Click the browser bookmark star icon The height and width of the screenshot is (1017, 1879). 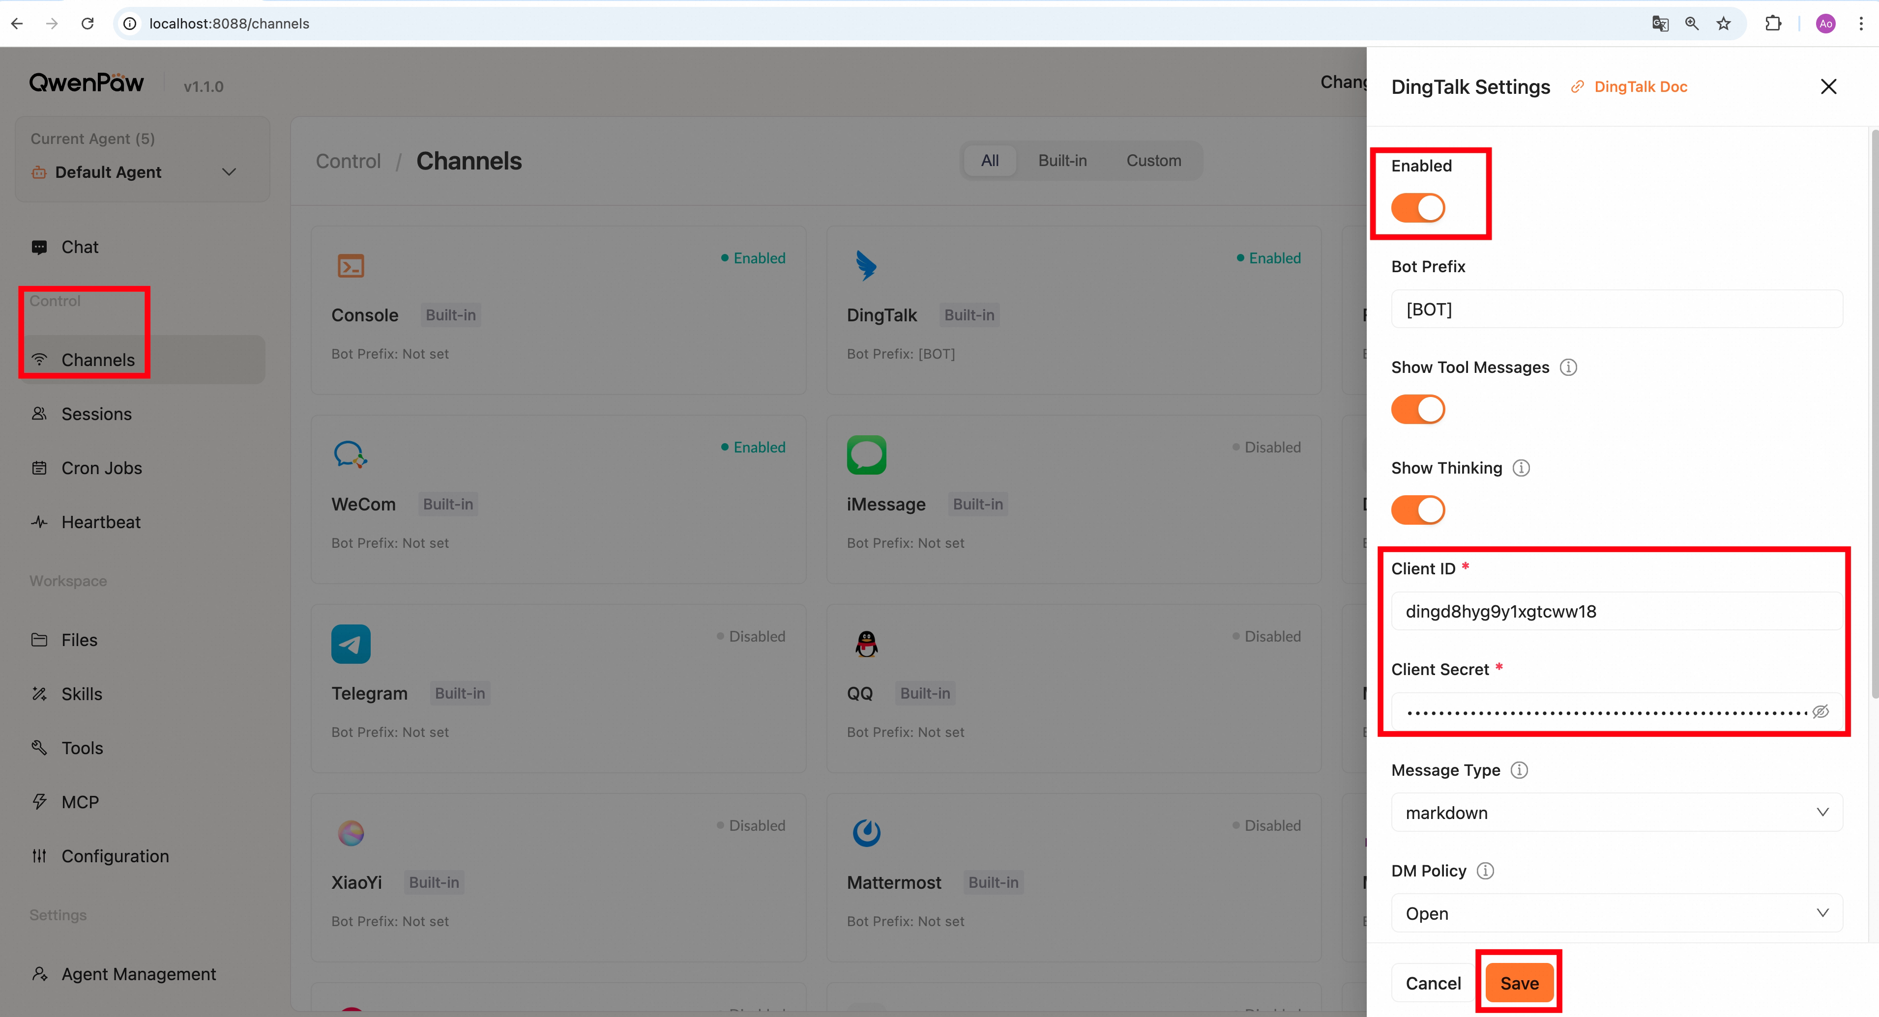click(x=1724, y=23)
